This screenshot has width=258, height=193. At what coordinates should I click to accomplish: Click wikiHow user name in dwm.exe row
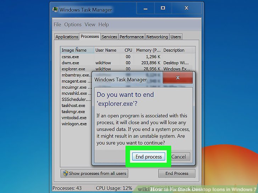click(103, 63)
